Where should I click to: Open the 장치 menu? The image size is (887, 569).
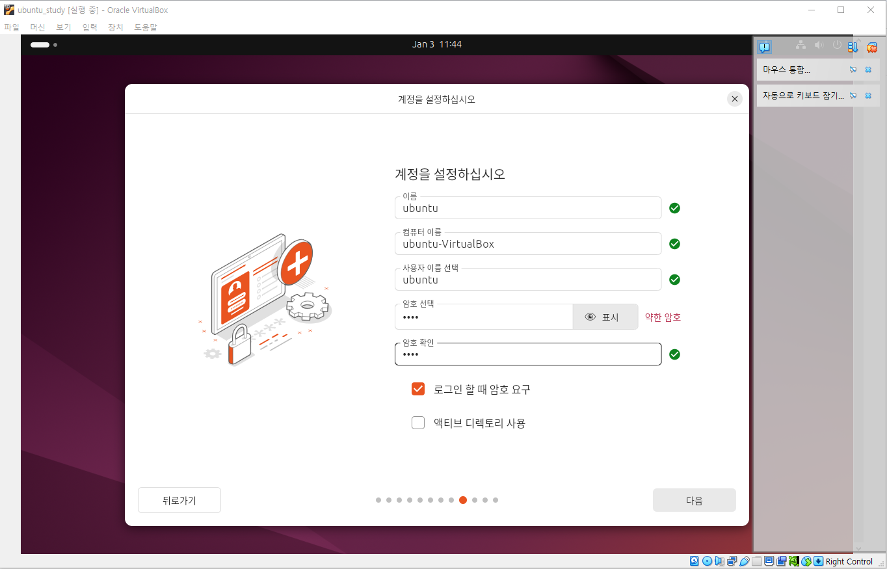116,27
